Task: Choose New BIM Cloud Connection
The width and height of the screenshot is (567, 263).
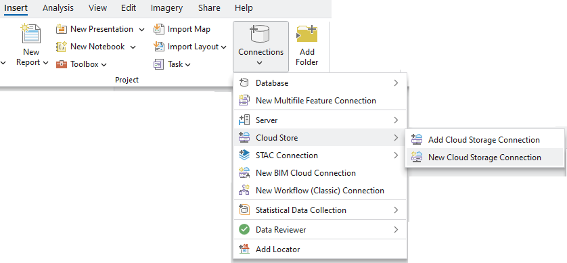Action: tap(321, 173)
